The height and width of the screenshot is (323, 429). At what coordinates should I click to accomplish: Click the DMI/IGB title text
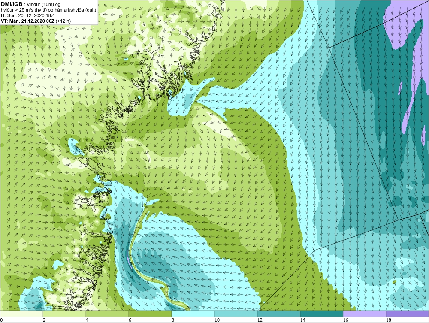point(12,4)
